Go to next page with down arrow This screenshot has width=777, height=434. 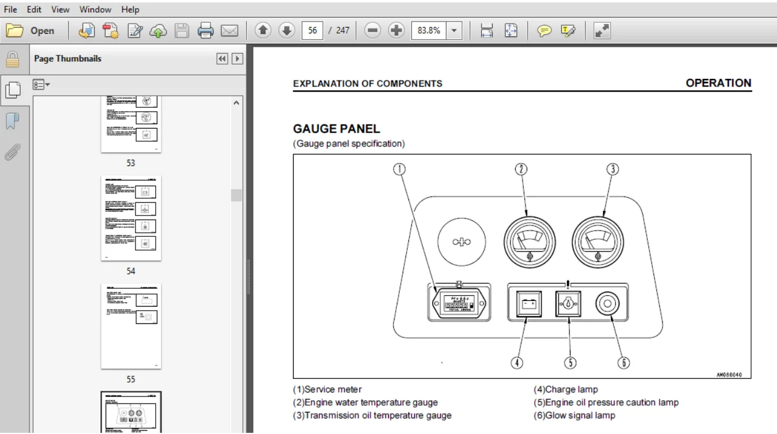pyautogui.click(x=286, y=31)
